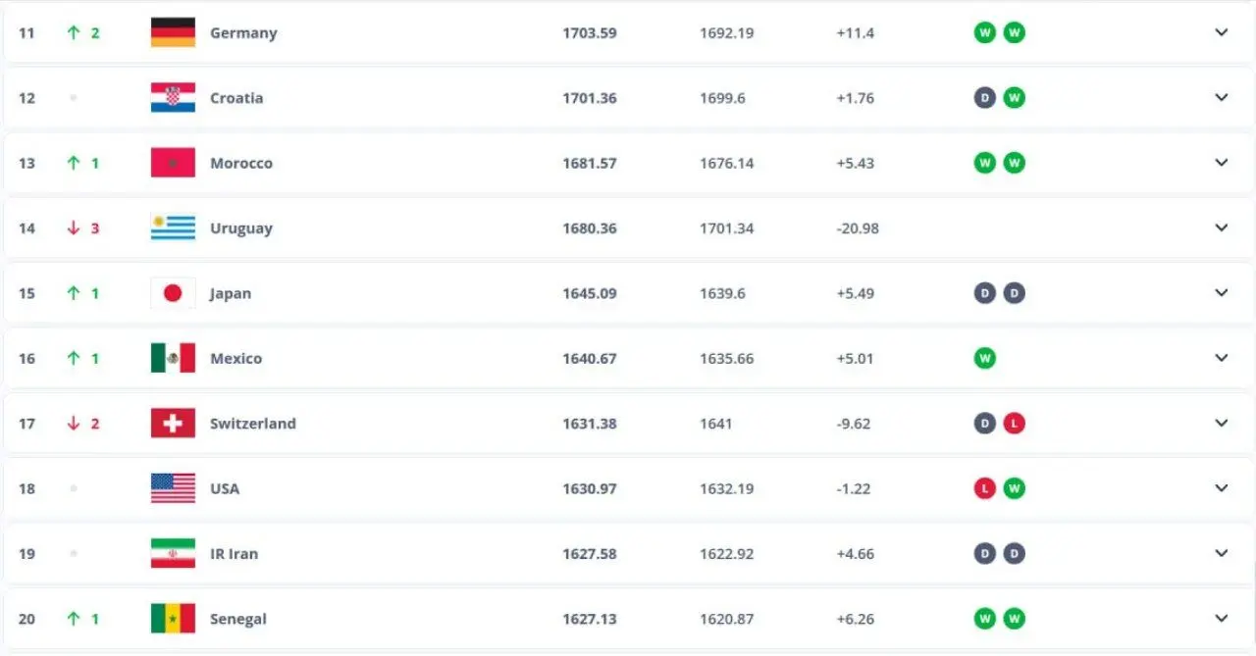The width and height of the screenshot is (1256, 656).
Task: Click Switzerland's red L result badge
Action: [1014, 424]
